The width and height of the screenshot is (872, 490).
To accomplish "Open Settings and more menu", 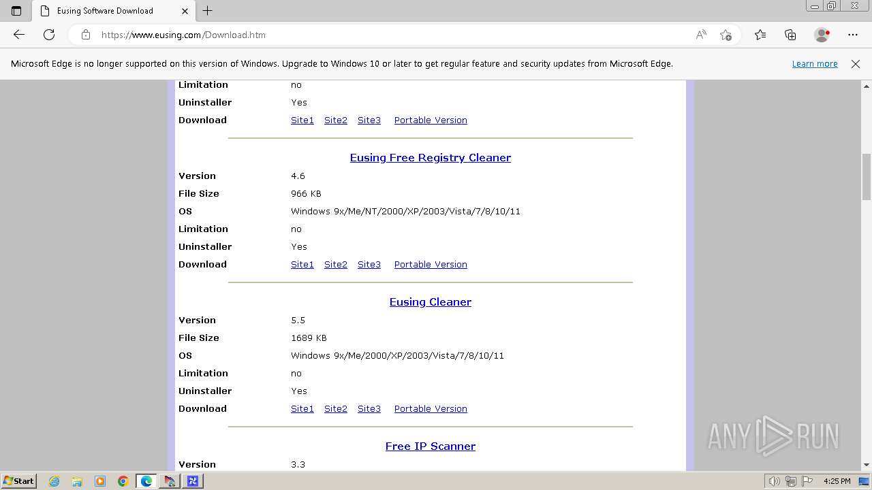I will [853, 35].
